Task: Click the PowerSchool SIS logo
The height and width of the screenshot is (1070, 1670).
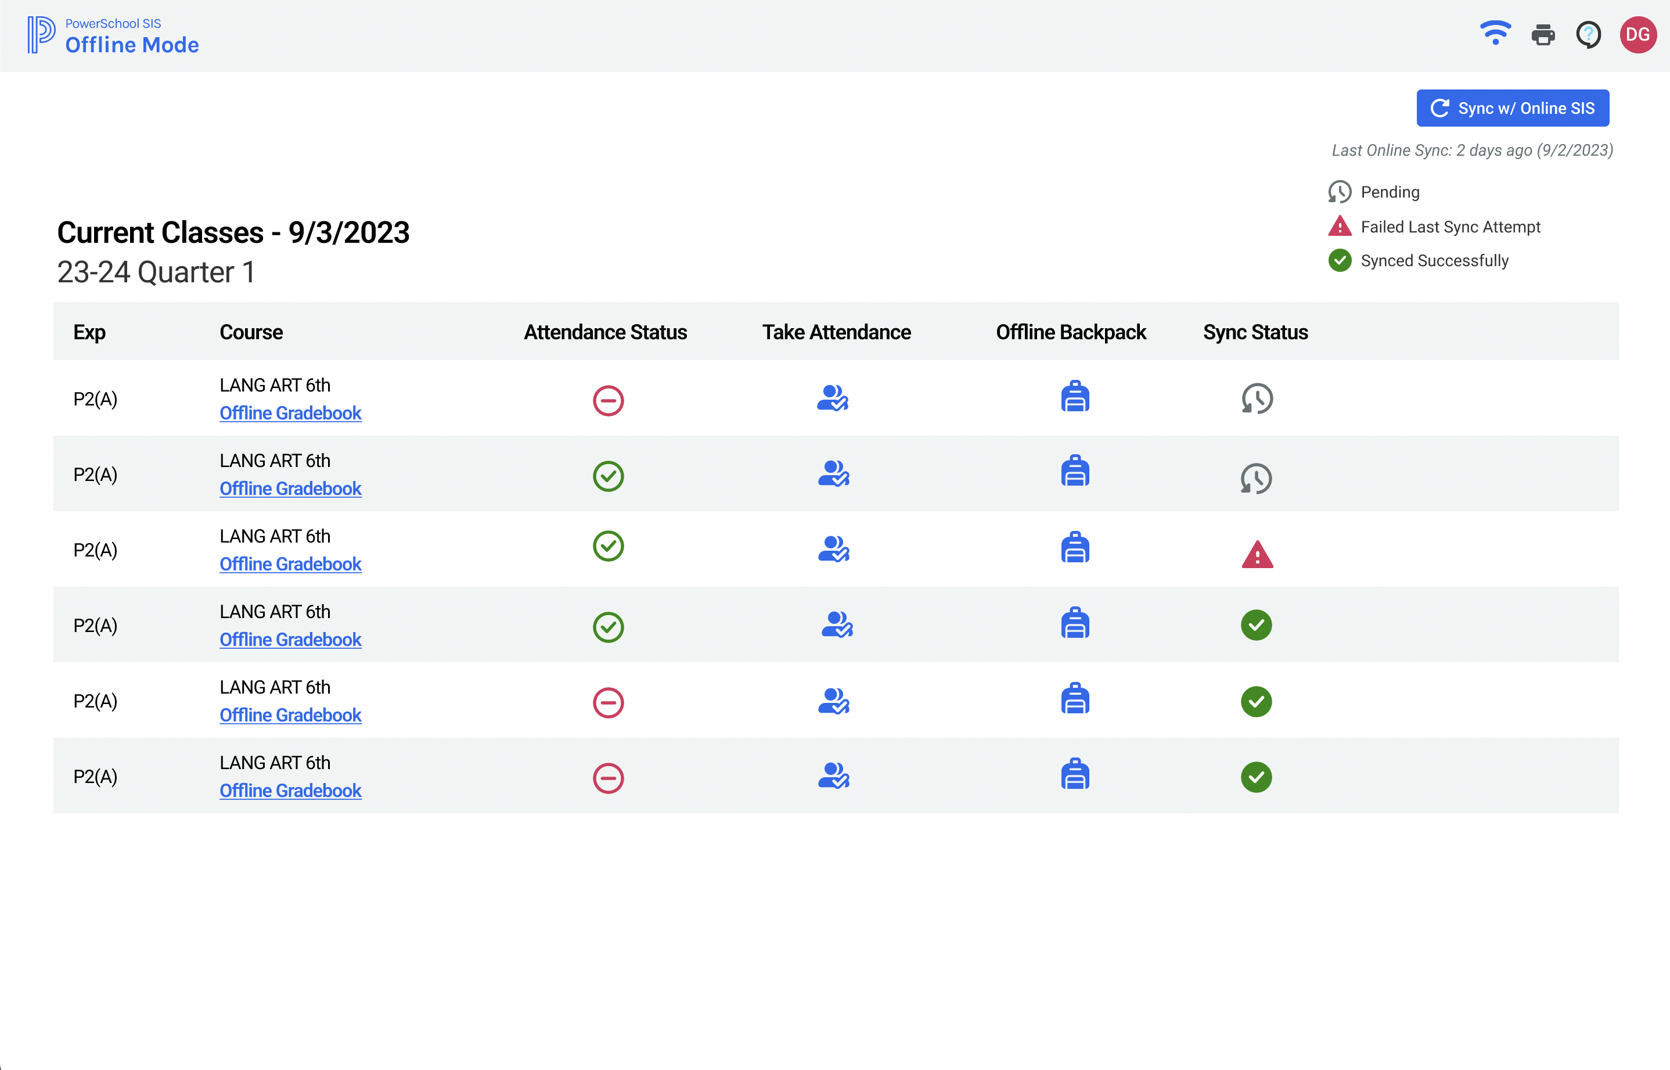Action: coord(42,35)
